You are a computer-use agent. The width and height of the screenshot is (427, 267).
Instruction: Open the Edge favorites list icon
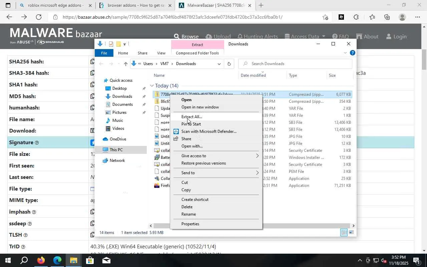(372, 17)
